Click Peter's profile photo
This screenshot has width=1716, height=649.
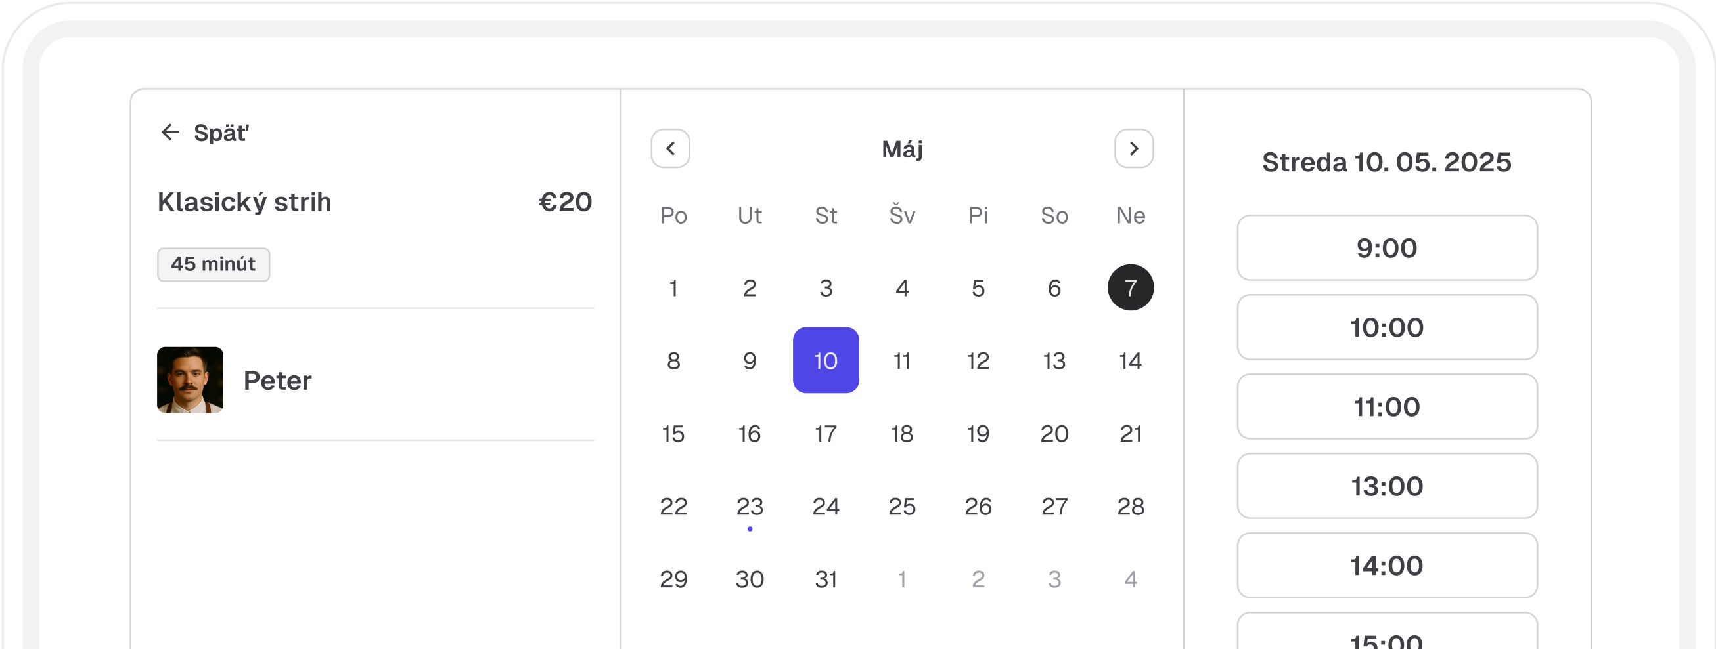pos(190,380)
